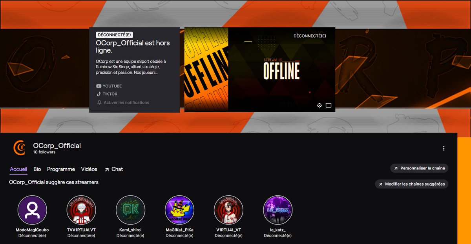Click the bell notification icon
471x244 pixels.
[99, 102]
